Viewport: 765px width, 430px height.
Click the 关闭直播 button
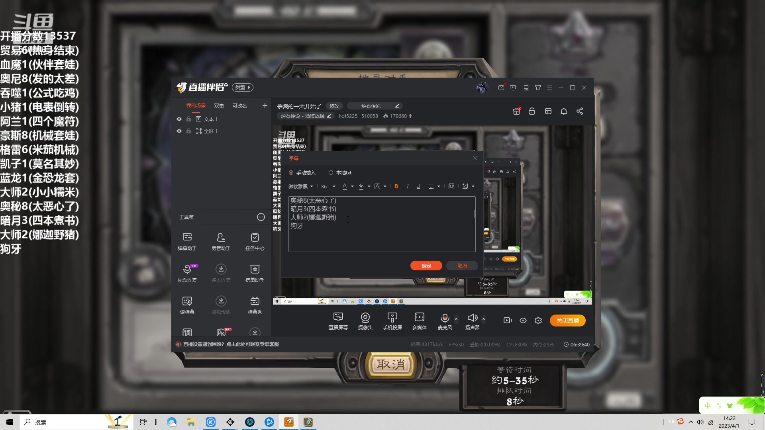(x=568, y=321)
